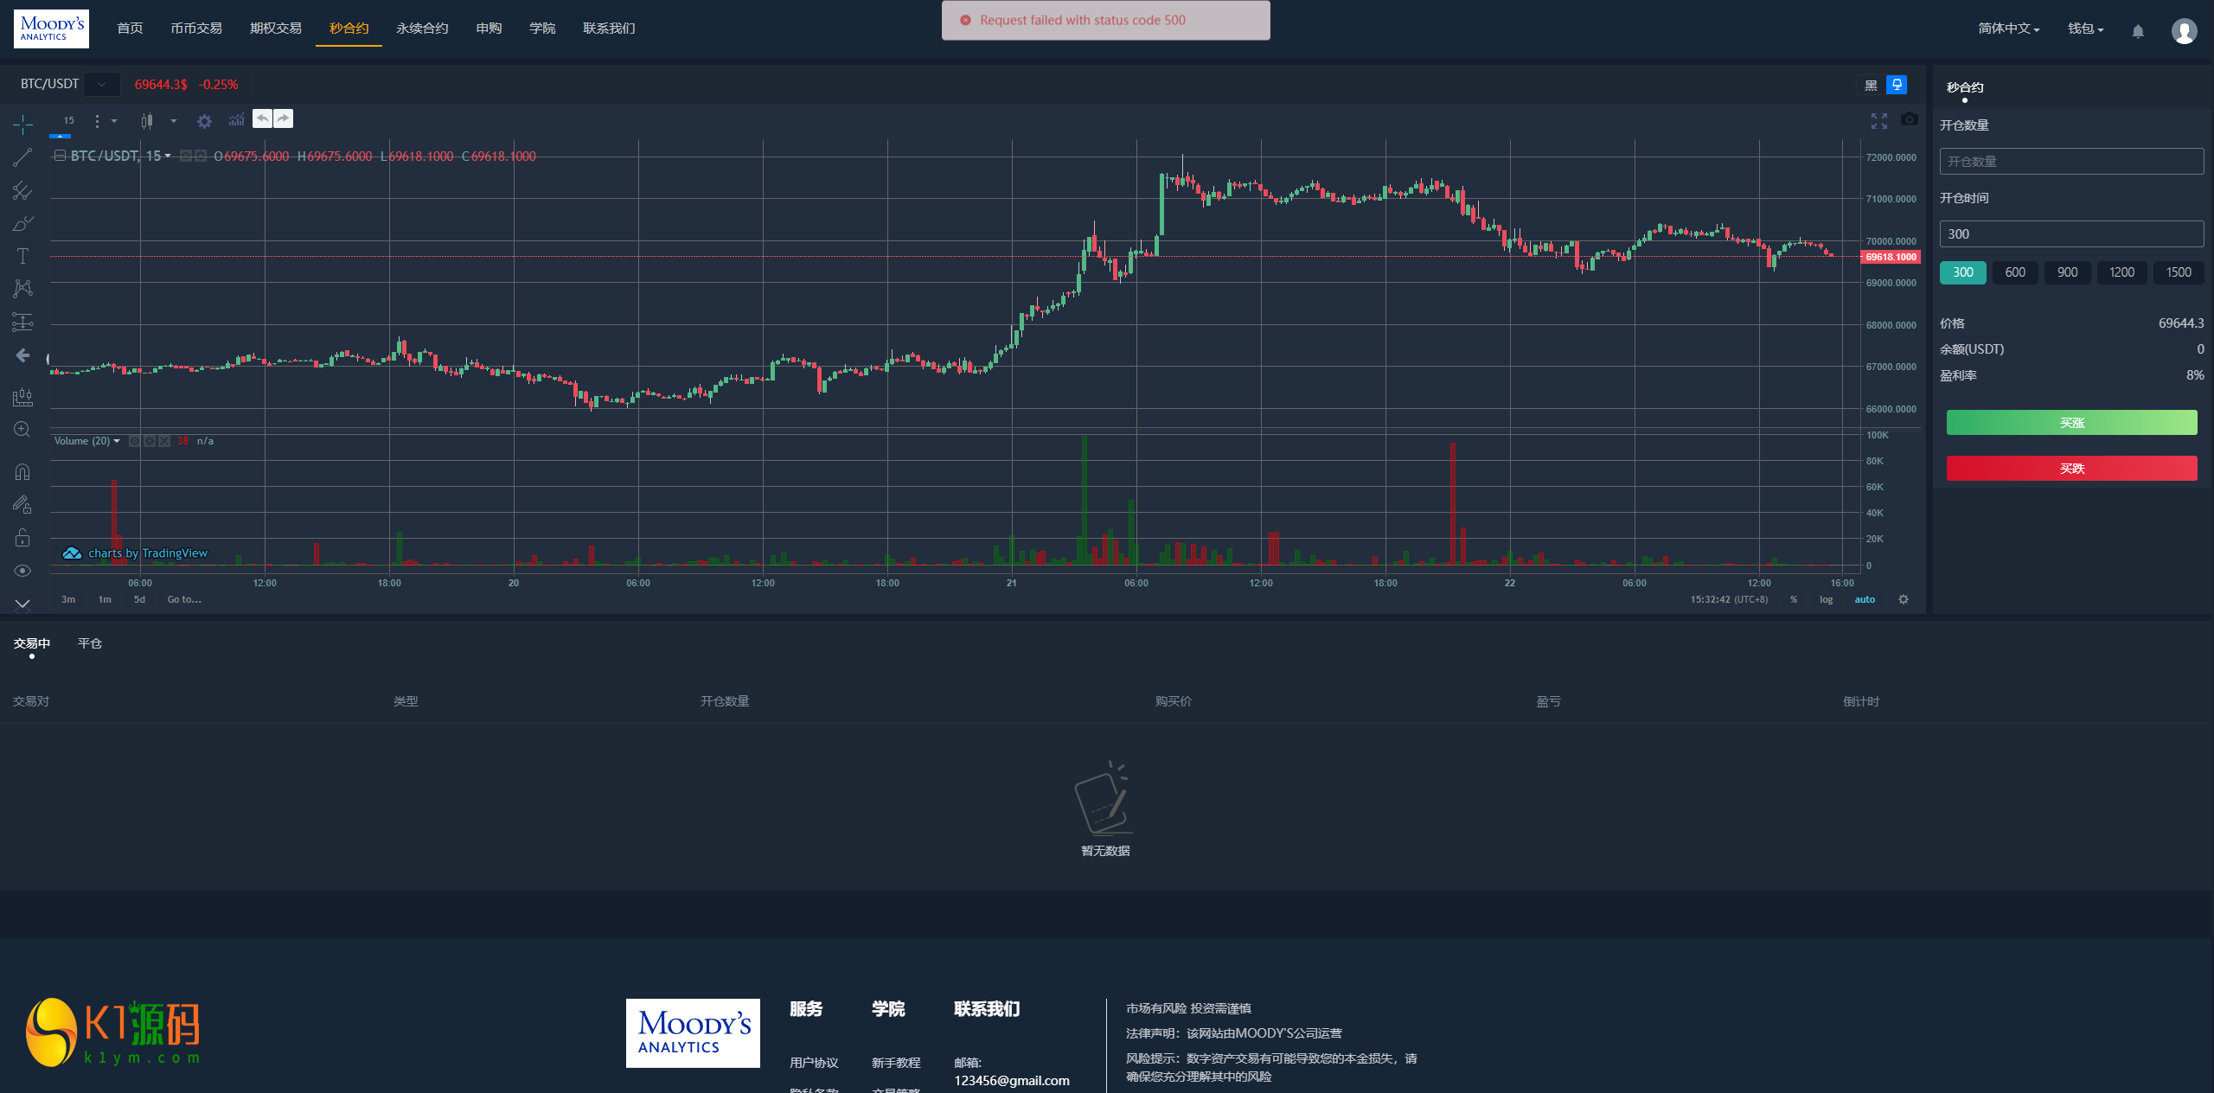
Task: Select the text annotation tool
Action: click(22, 256)
